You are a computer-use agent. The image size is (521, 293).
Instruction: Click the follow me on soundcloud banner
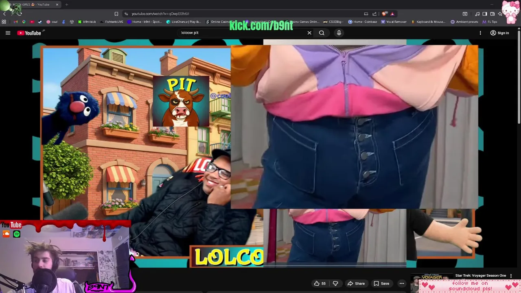[470, 286]
